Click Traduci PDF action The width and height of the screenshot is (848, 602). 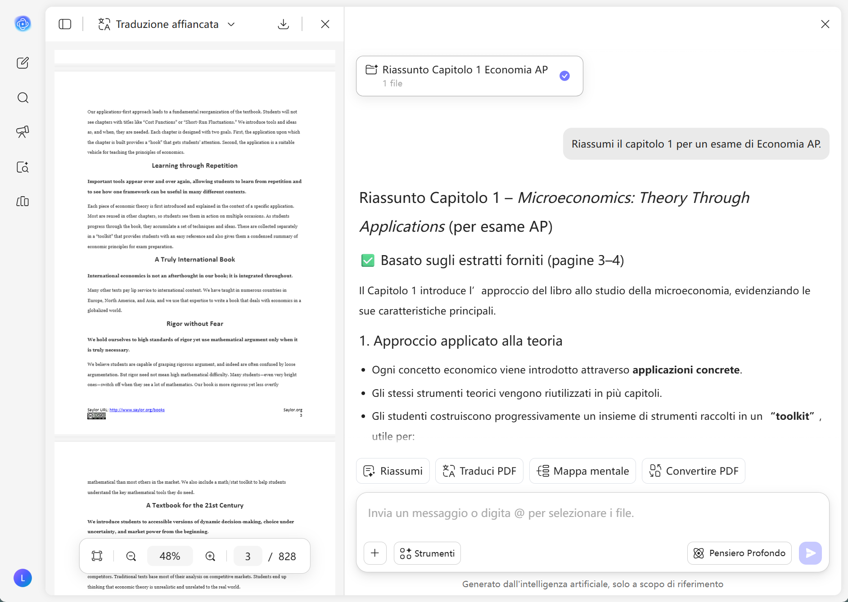479,471
